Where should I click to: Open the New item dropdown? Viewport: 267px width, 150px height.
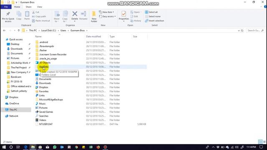[106, 12]
